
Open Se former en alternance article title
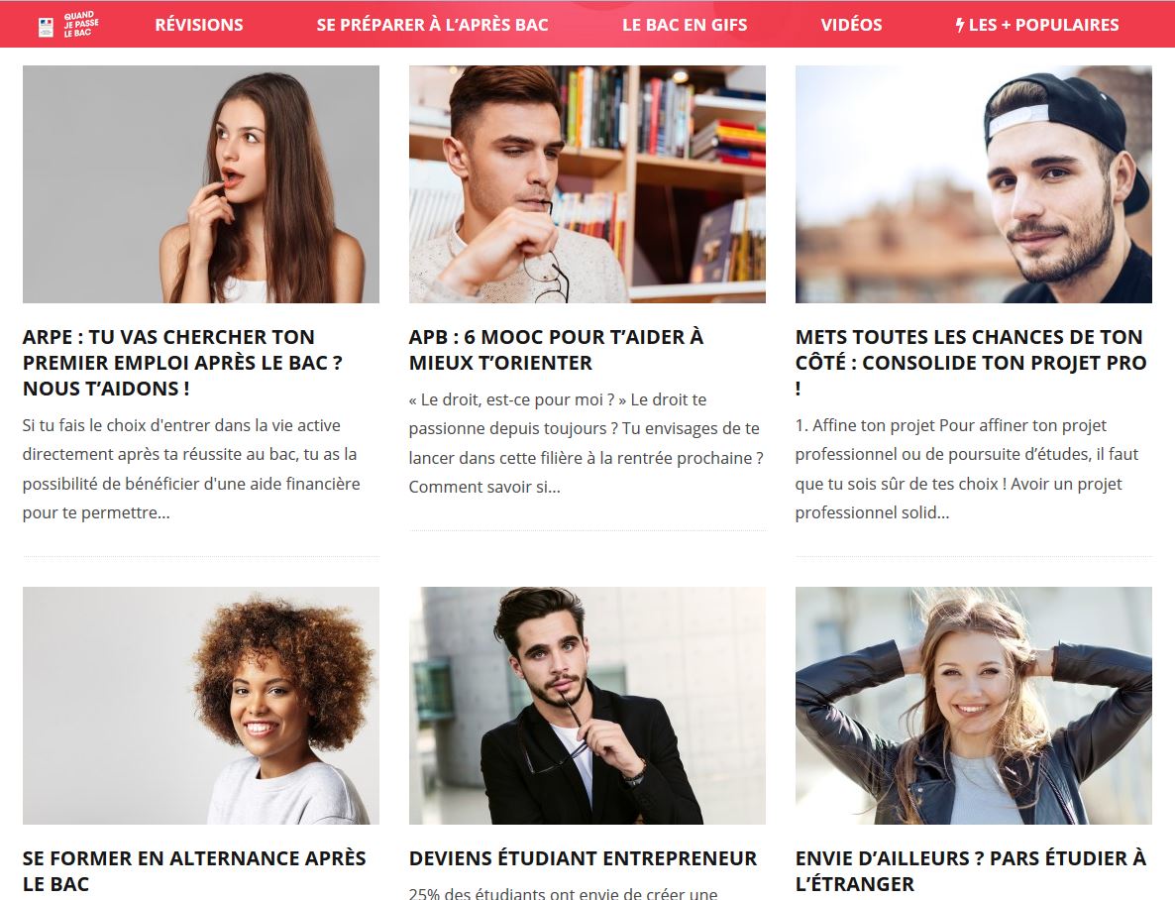pos(194,870)
